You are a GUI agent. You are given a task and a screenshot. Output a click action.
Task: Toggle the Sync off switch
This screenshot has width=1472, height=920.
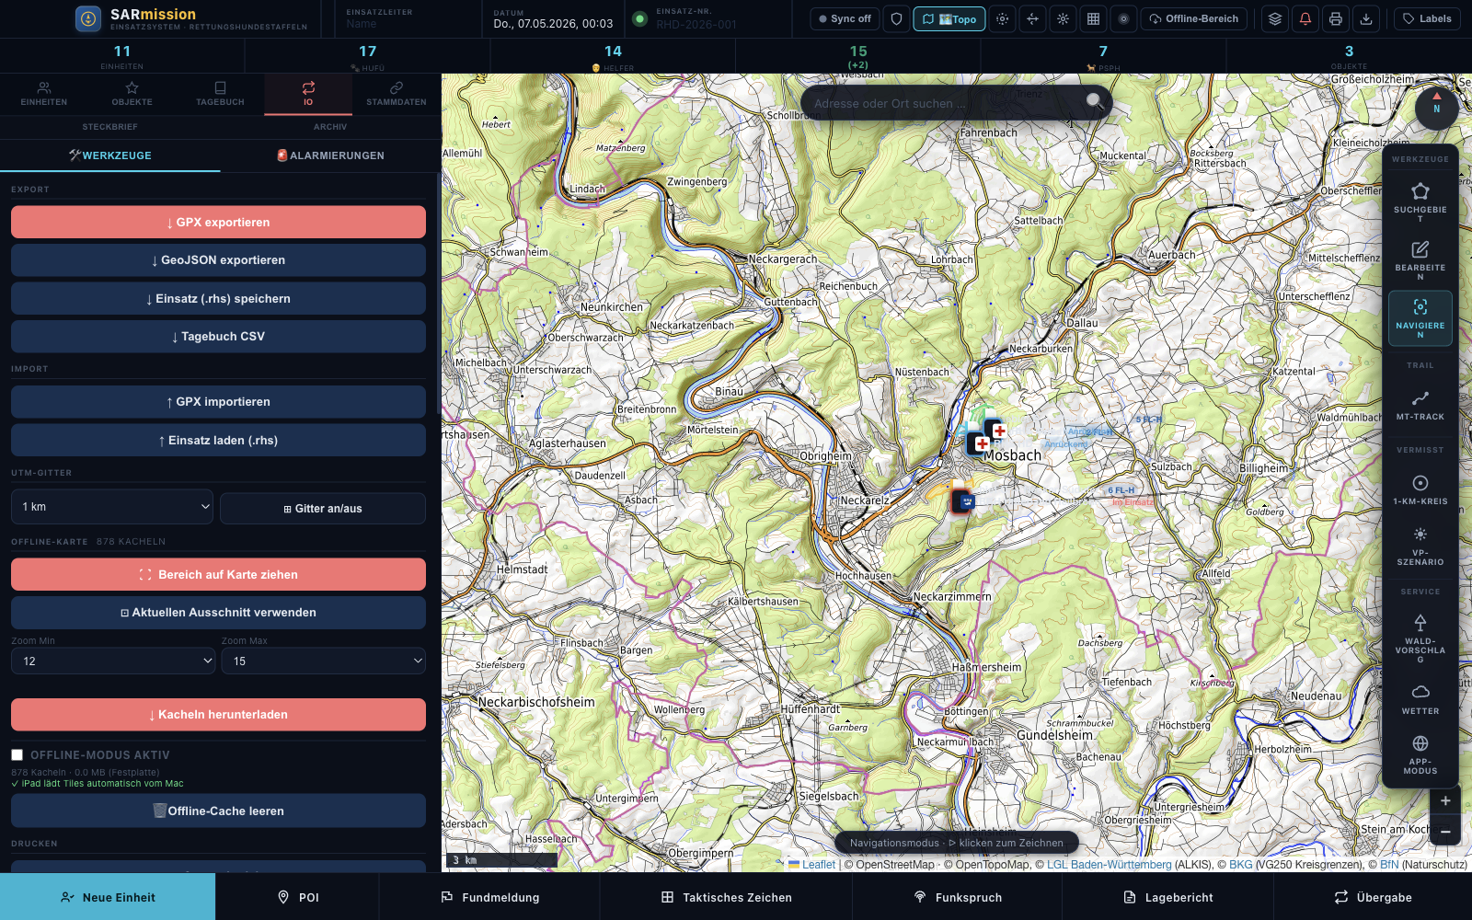(845, 18)
